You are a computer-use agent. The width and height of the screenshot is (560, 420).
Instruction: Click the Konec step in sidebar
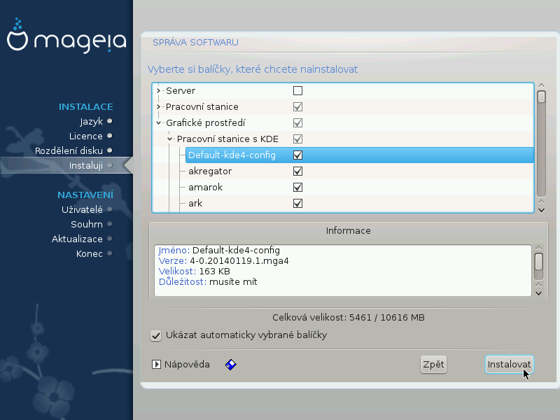pos(90,253)
